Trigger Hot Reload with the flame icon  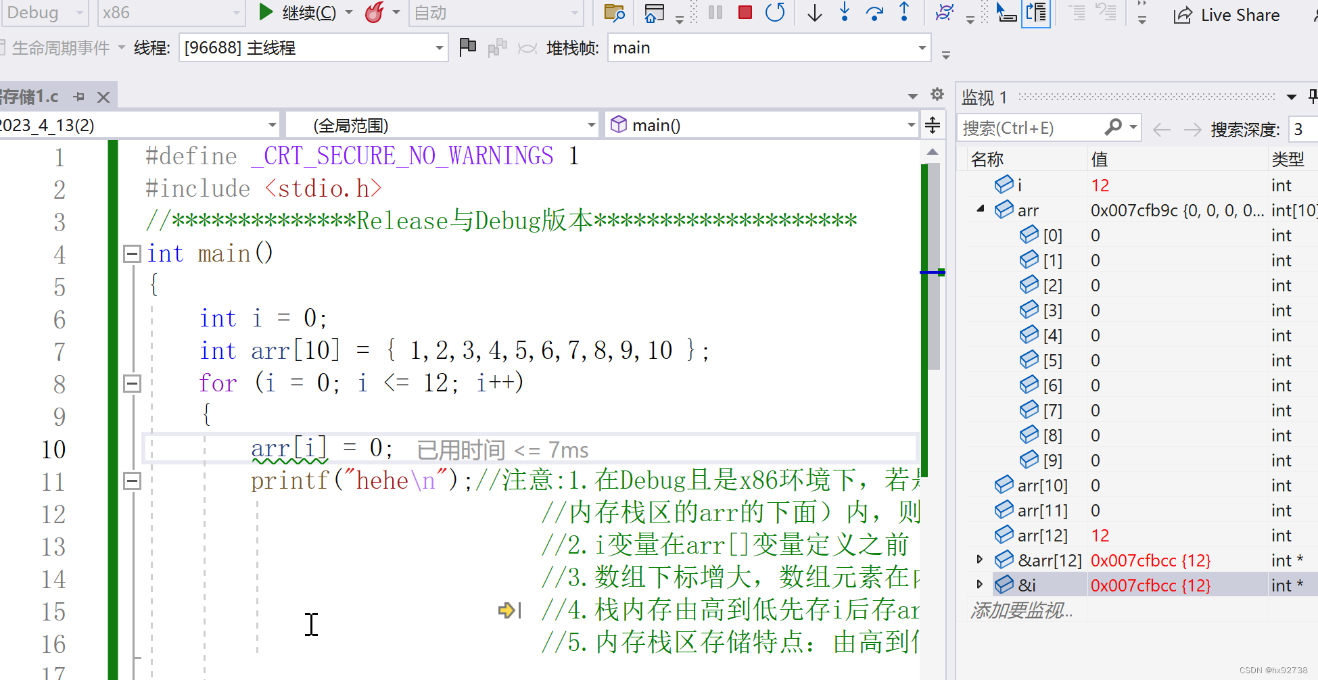coord(375,12)
